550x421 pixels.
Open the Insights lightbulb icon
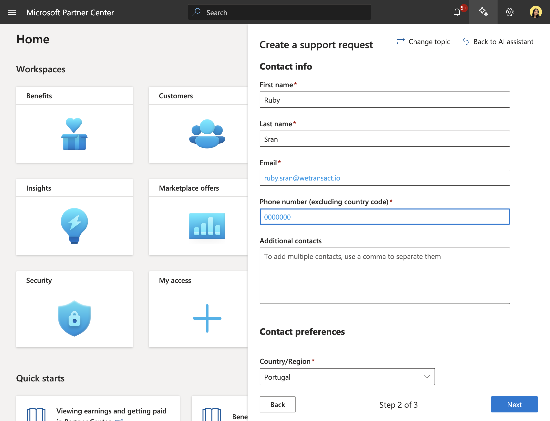(74, 226)
